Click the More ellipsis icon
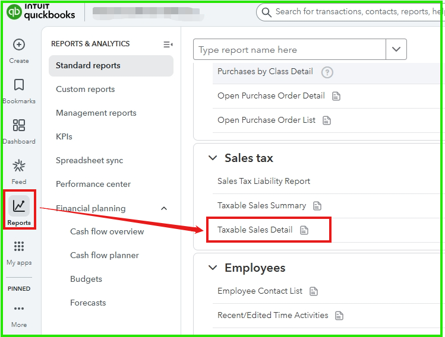The height and width of the screenshot is (337, 445). [19, 309]
